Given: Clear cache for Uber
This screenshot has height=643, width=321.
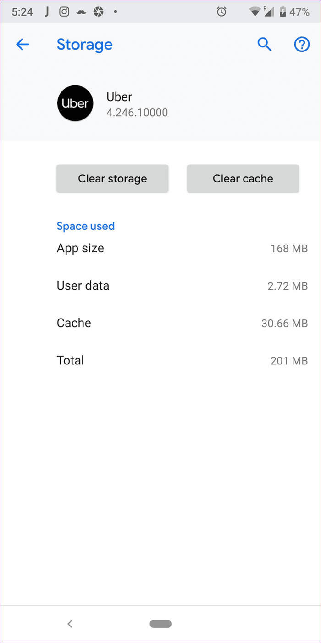Looking at the screenshot, I should click(243, 178).
